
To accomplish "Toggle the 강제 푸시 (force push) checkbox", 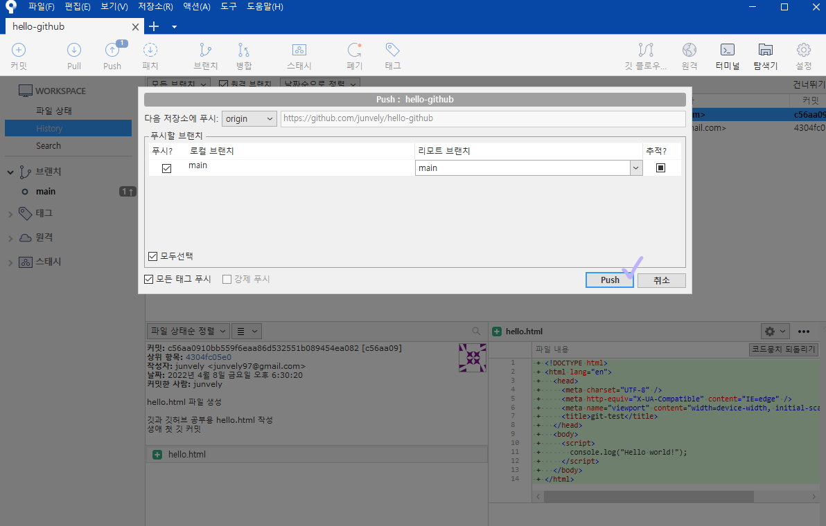I will 227,279.
